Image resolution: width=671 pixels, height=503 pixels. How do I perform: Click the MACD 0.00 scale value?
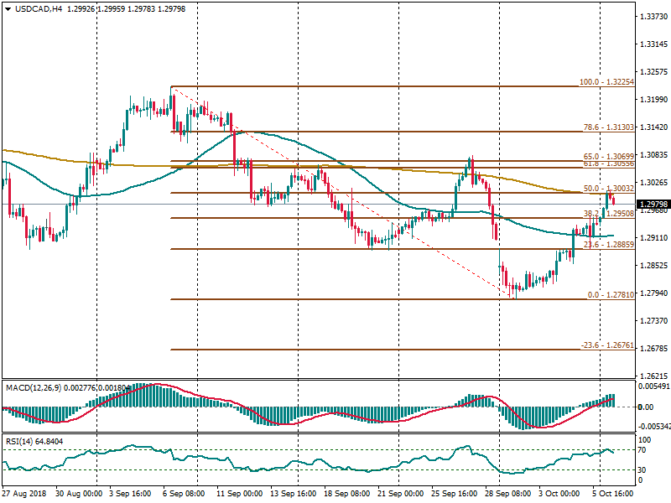tap(646, 407)
